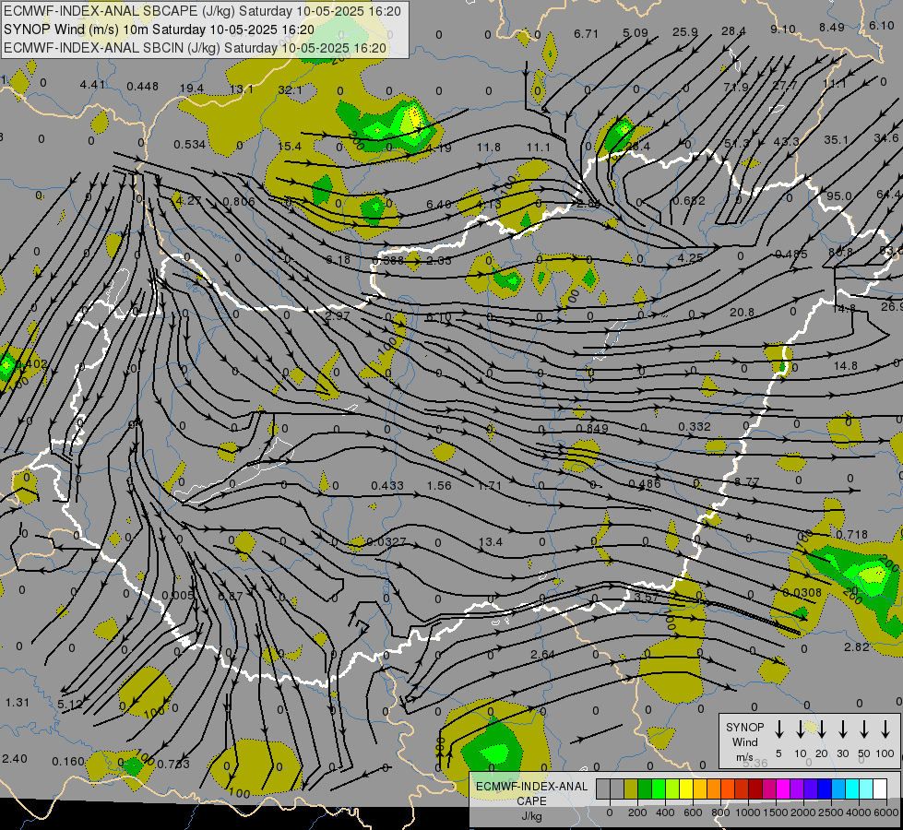The width and height of the screenshot is (903, 830).
Task: Click the map value 15.4
Action: (x=289, y=147)
